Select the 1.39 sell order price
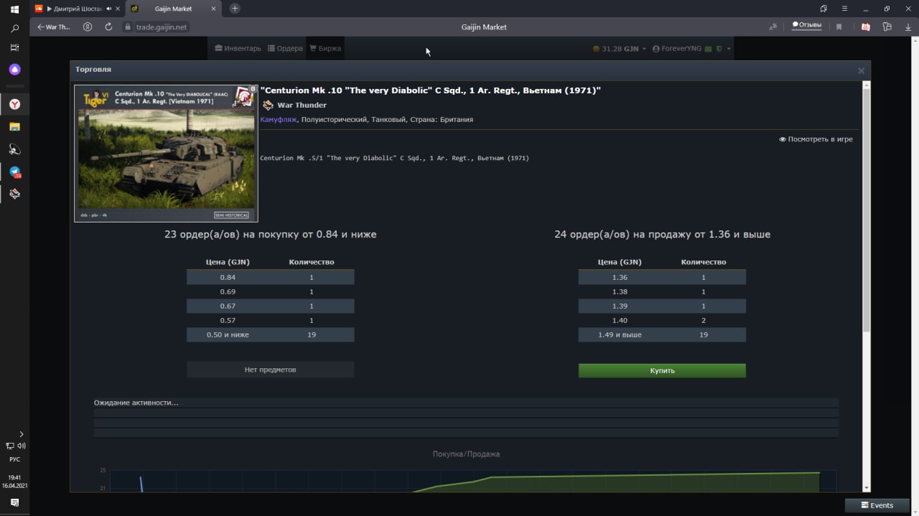 (620, 306)
